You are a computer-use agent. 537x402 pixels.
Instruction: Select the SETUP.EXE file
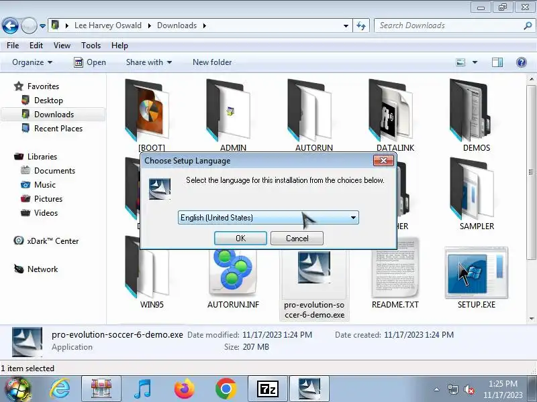click(477, 277)
